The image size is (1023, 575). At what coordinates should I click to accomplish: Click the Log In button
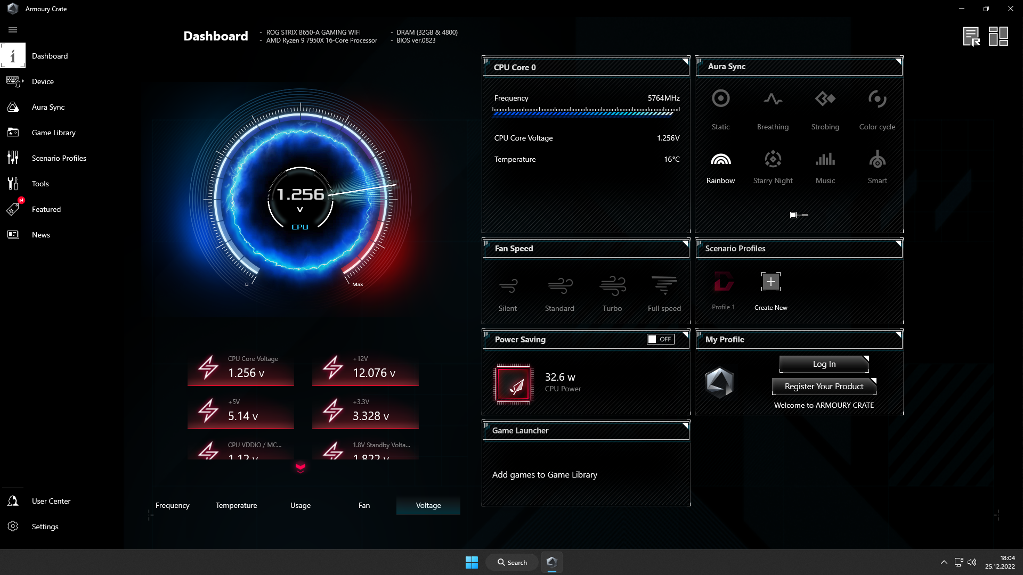click(x=824, y=364)
